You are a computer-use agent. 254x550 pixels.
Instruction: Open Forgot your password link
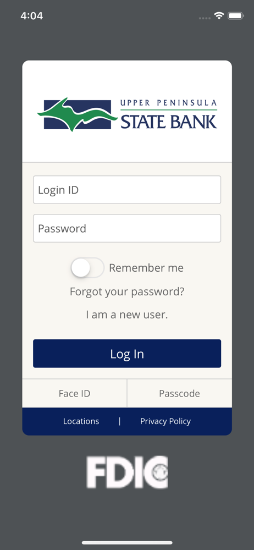[x=127, y=291]
